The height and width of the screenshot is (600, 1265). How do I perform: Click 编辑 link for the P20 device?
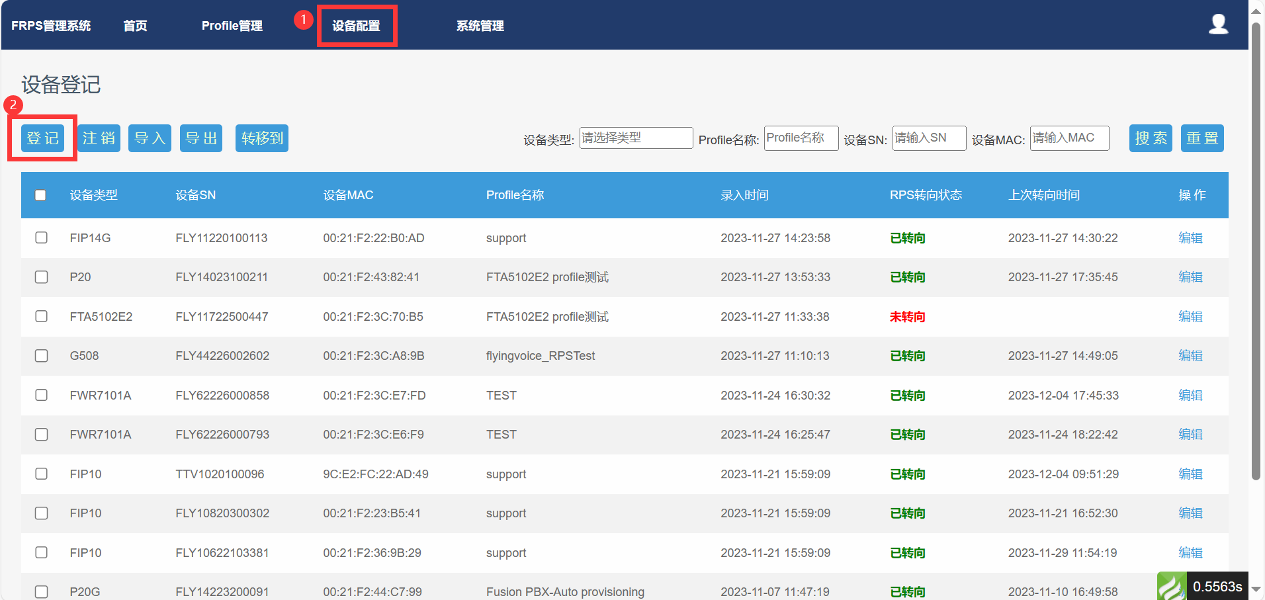(x=1190, y=277)
